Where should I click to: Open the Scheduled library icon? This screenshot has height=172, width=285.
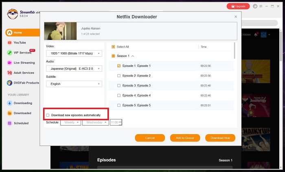(9, 123)
